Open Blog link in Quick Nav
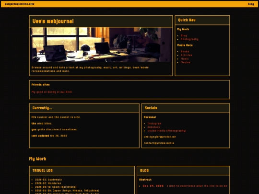The width and height of the screenshot is (259, 194). click(x=184, y=35)
